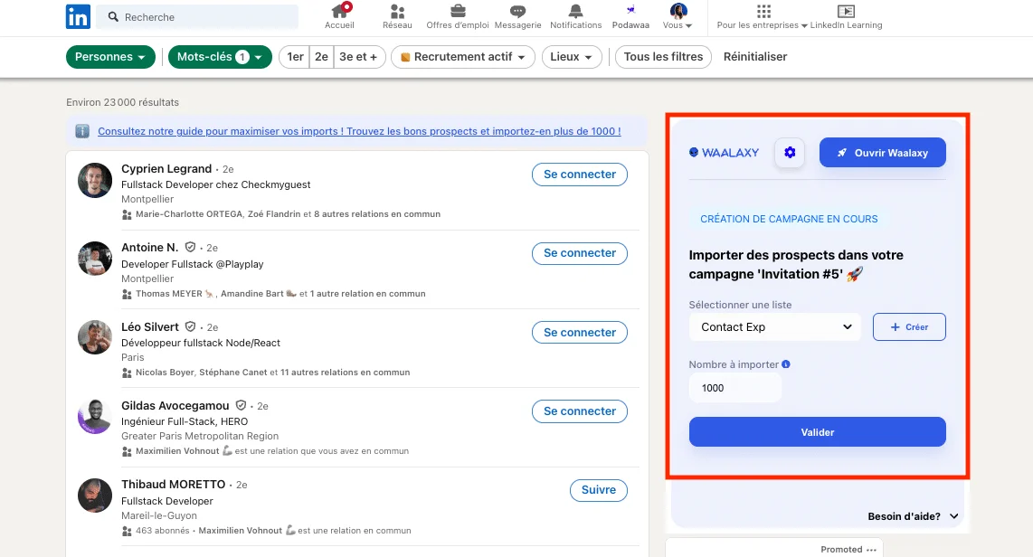
Task: Open the import guide link
Action: click(x=359, y=131)
